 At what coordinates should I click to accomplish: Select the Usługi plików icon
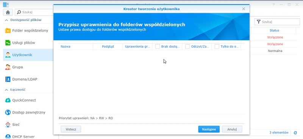[x=8, y=43]
